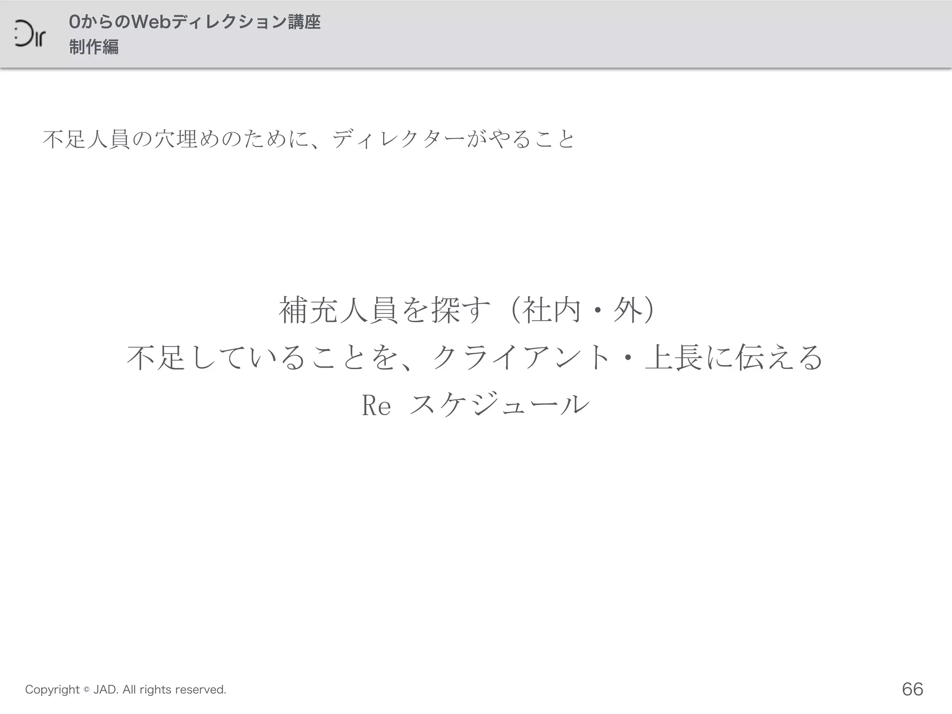Click the Dir logo in the header
This screenshot has height=714, width=952.
(30, 34)
